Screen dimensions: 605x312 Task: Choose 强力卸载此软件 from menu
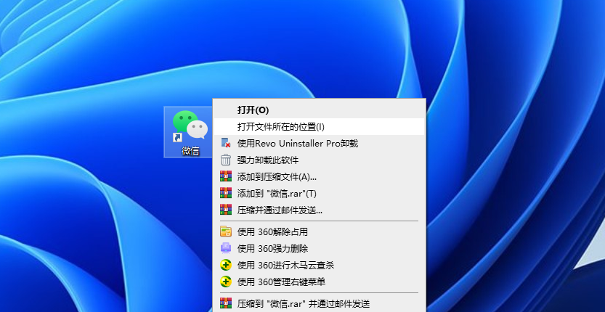click(319, 160)
